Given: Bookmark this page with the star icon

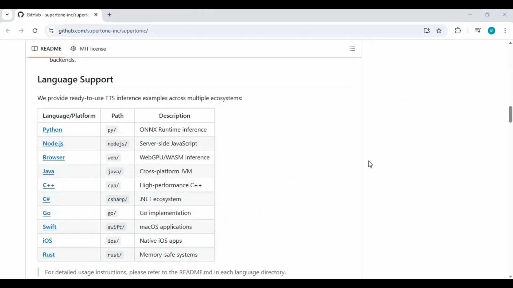Looking at the screenshot, I should pyautogui.click(x=439, y=31).
